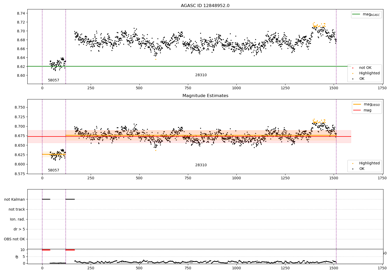Image resolution: width=391 pixels, height=274 pixels.
Task: Click the lone orange outlier point in the top plot
Action: point(156,59)
